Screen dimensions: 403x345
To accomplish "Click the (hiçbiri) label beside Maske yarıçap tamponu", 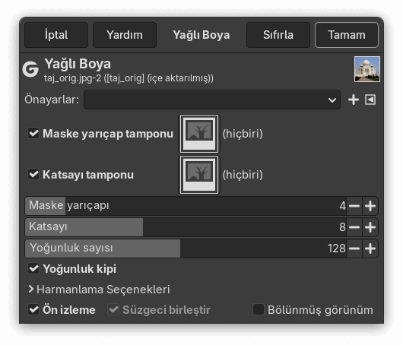I will pos(243,134).
